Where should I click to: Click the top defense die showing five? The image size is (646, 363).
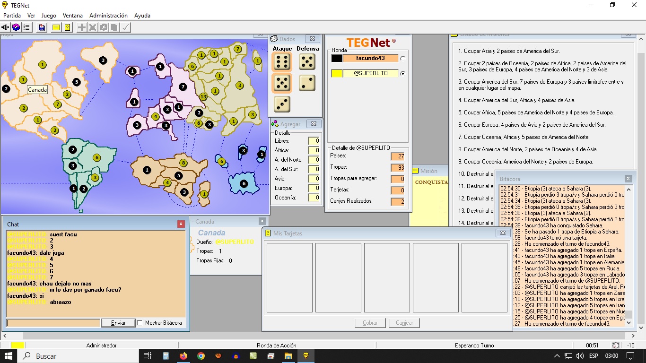click(x=307, y=61)
